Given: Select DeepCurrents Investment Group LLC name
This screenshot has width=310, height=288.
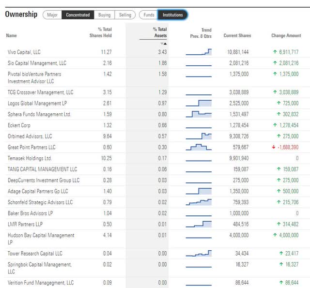Looking at the screenshot, I should (x=44, y=181).
